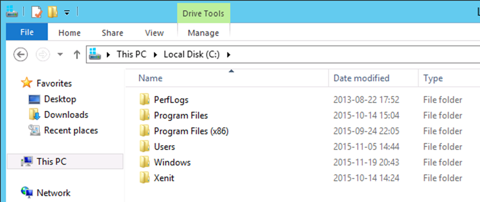The image size is (480, 202).
Task: Click File folder type in Xenit row
Action: [443, 178]
